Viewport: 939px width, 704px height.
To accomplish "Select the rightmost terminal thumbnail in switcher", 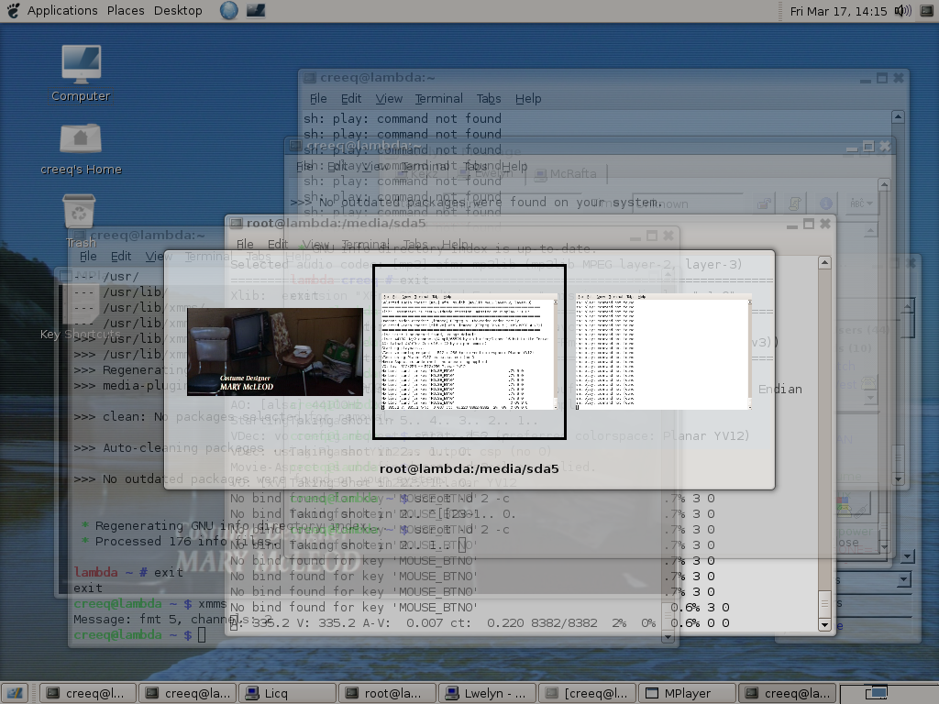I will pyautogui.click(x=664, y=352).
